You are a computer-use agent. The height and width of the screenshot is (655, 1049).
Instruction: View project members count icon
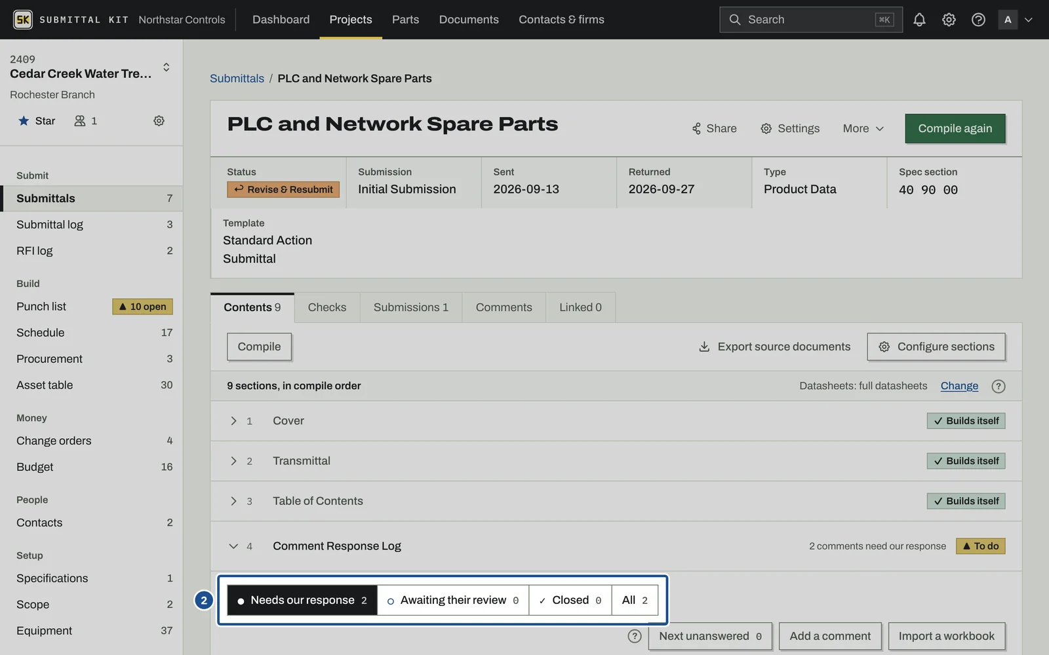click(x=86, y=121)
